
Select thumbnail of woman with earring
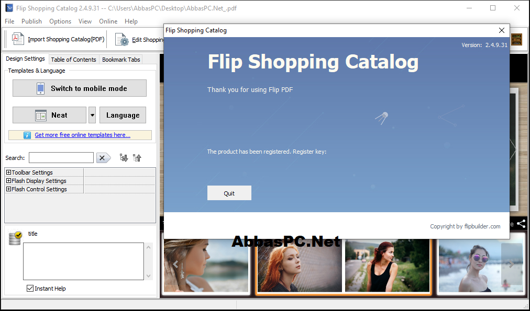click(x=206, y=266)
